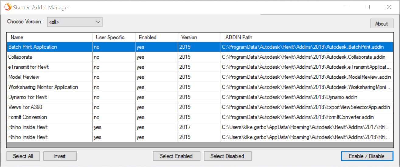Click the .ADDIN Path column header
Screen dimensions: 400x167
pos(238,38)
